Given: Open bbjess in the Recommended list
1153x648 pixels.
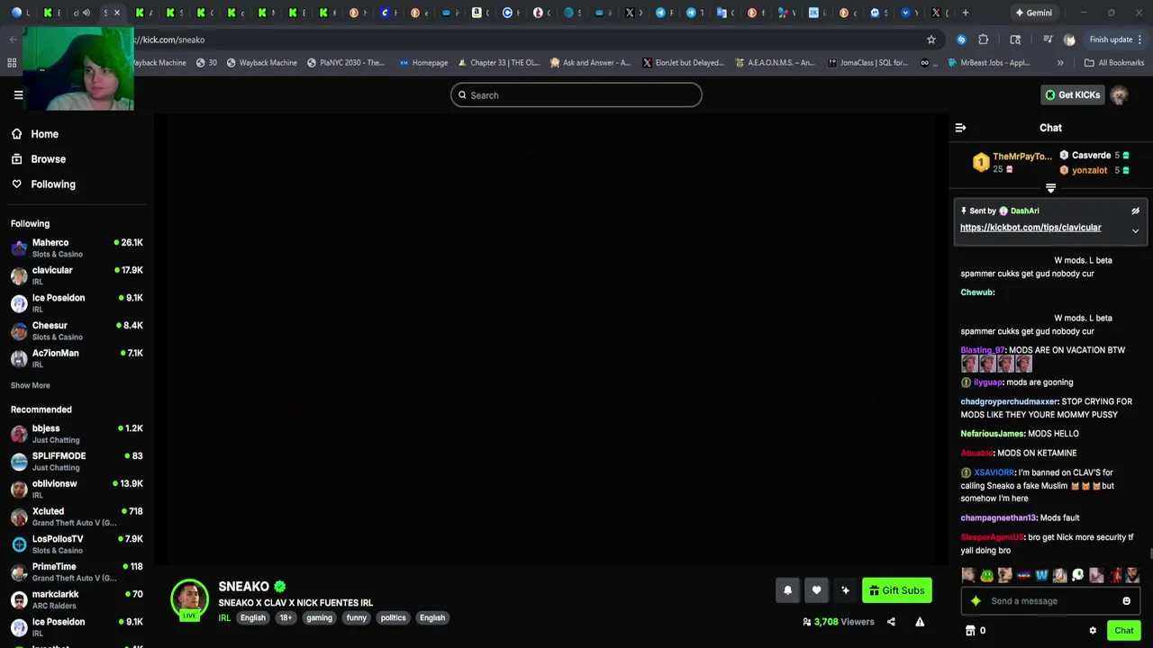Looking at the screenshot, I should pos(77,434).
